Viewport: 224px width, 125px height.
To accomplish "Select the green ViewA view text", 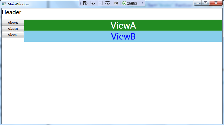I will [x=123, y=26].
